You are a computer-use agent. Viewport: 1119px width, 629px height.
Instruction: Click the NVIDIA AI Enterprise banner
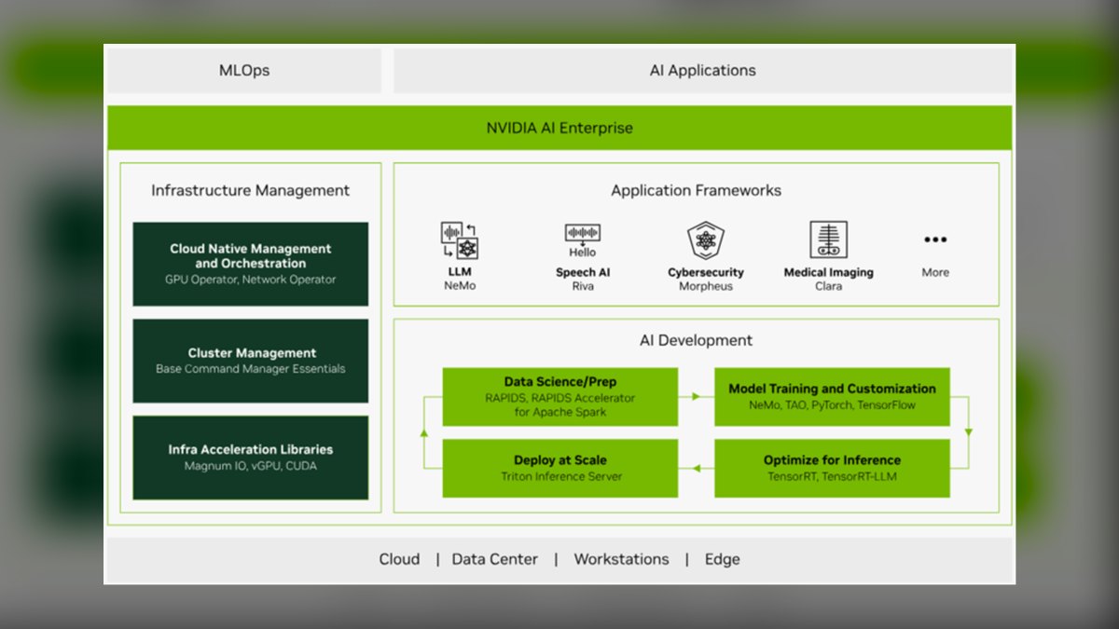coord(559,128)
